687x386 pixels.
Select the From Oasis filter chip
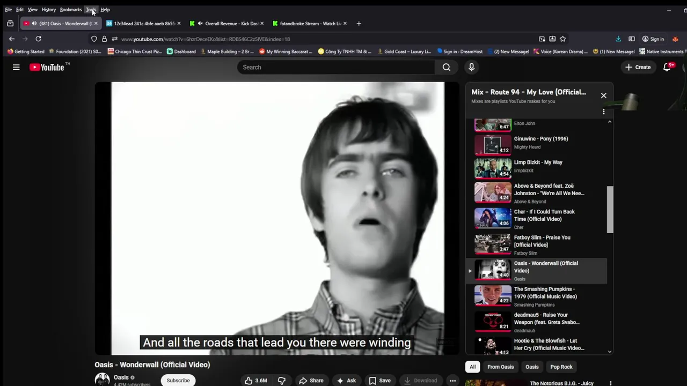[x=500, y=367]
